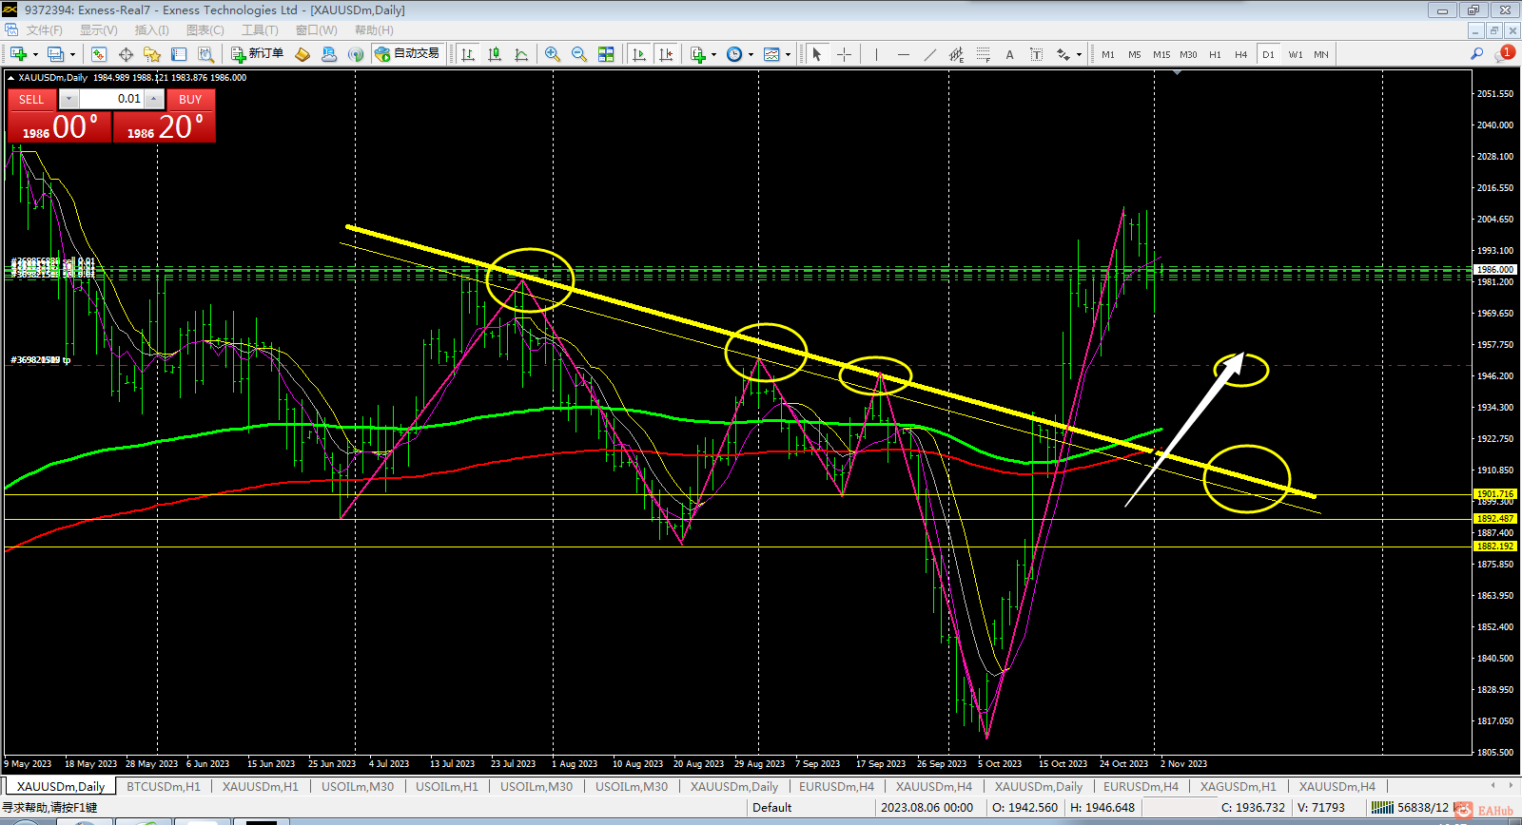
Task: Click the 新订单 new order button
Action: 258,54
